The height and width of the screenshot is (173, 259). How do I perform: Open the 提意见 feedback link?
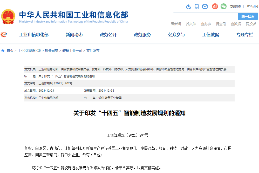tap(220, 24)
